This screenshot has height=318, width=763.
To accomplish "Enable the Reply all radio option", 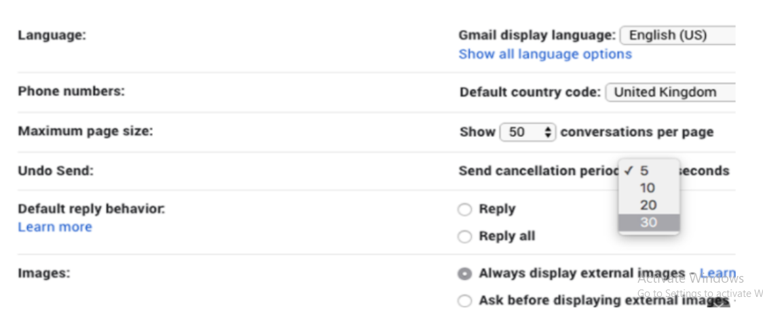I will pos(465,237).
